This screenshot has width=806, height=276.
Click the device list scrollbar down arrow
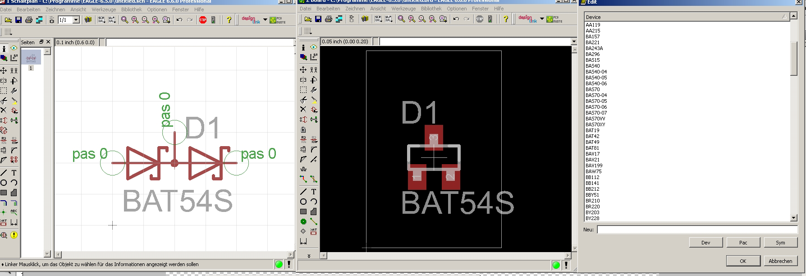(x=794, y=218)
